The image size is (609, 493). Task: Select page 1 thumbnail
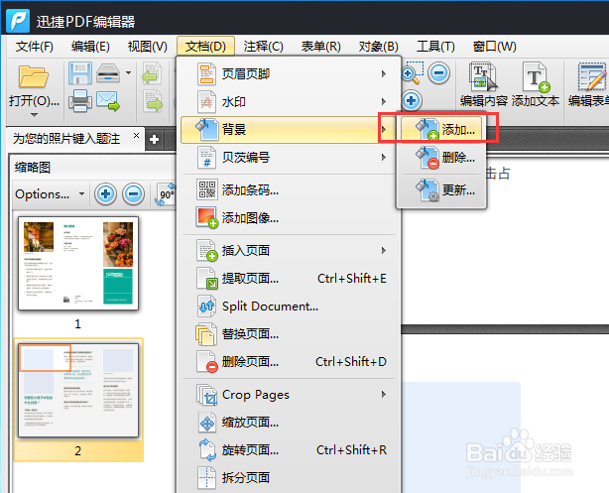click(78, 264)
